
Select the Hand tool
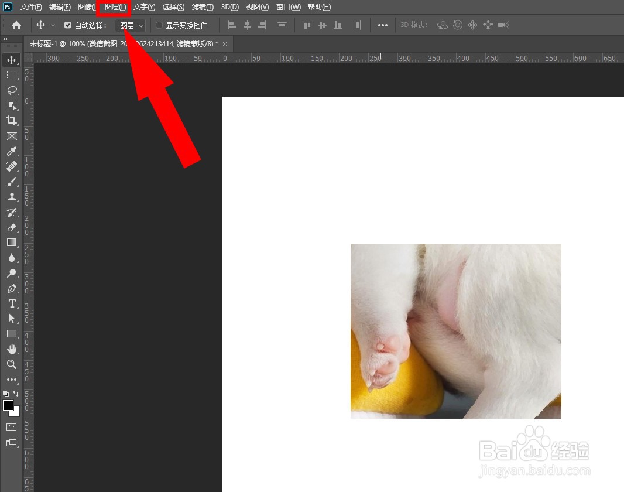click(x=12, y=349)
